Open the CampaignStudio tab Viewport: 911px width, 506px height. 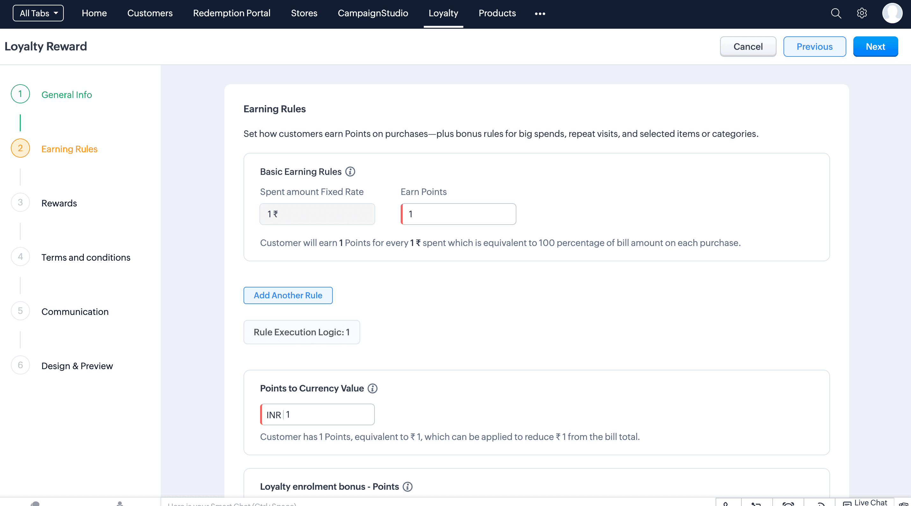[x=373, y=13]
